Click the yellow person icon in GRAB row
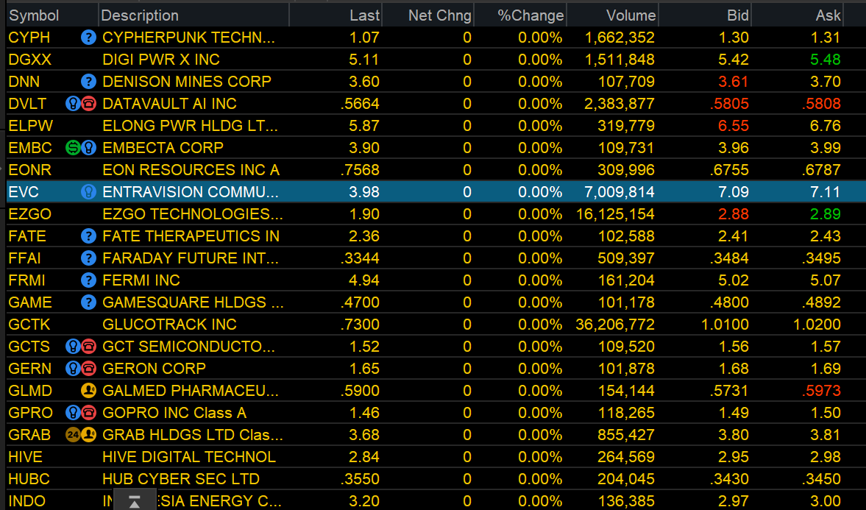 (x=88, y=436)
